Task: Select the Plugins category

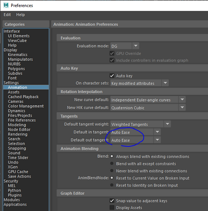Action: [x=15, y=195]
